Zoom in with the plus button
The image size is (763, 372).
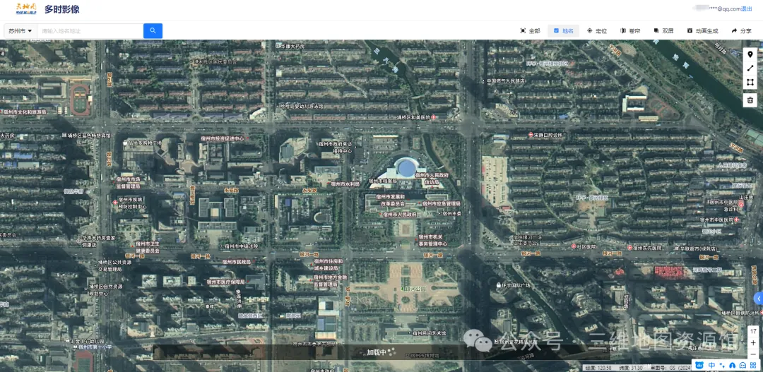point(753,343)
